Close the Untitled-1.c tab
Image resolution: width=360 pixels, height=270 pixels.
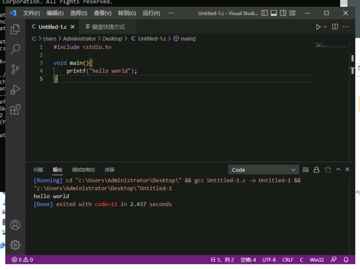(73, 27)
